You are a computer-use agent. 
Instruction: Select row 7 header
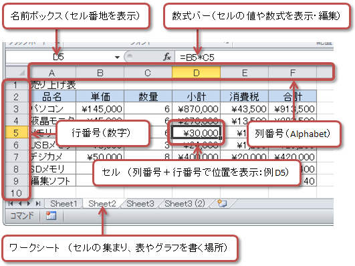[15, 156]
